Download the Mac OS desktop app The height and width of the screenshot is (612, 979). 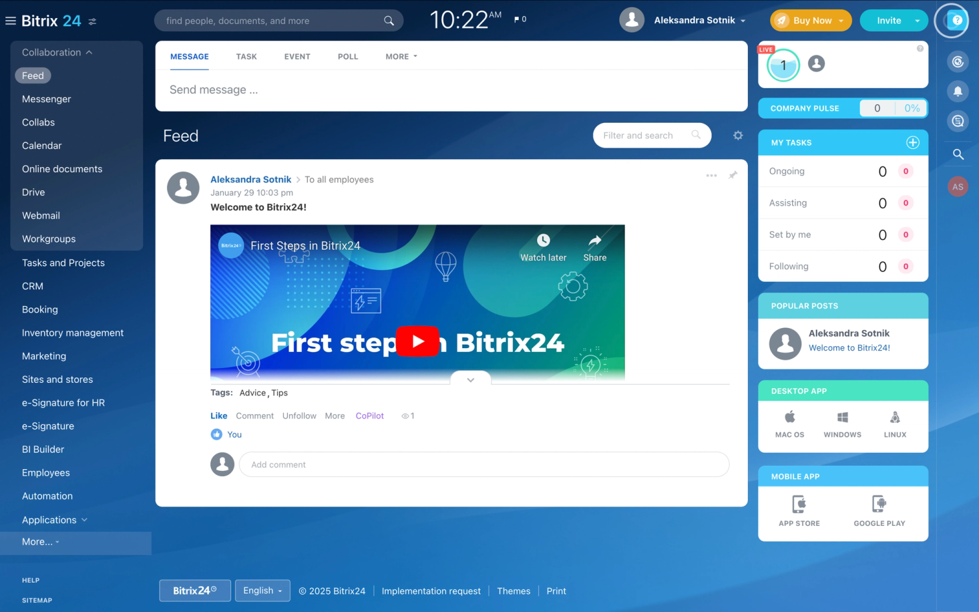789,424
